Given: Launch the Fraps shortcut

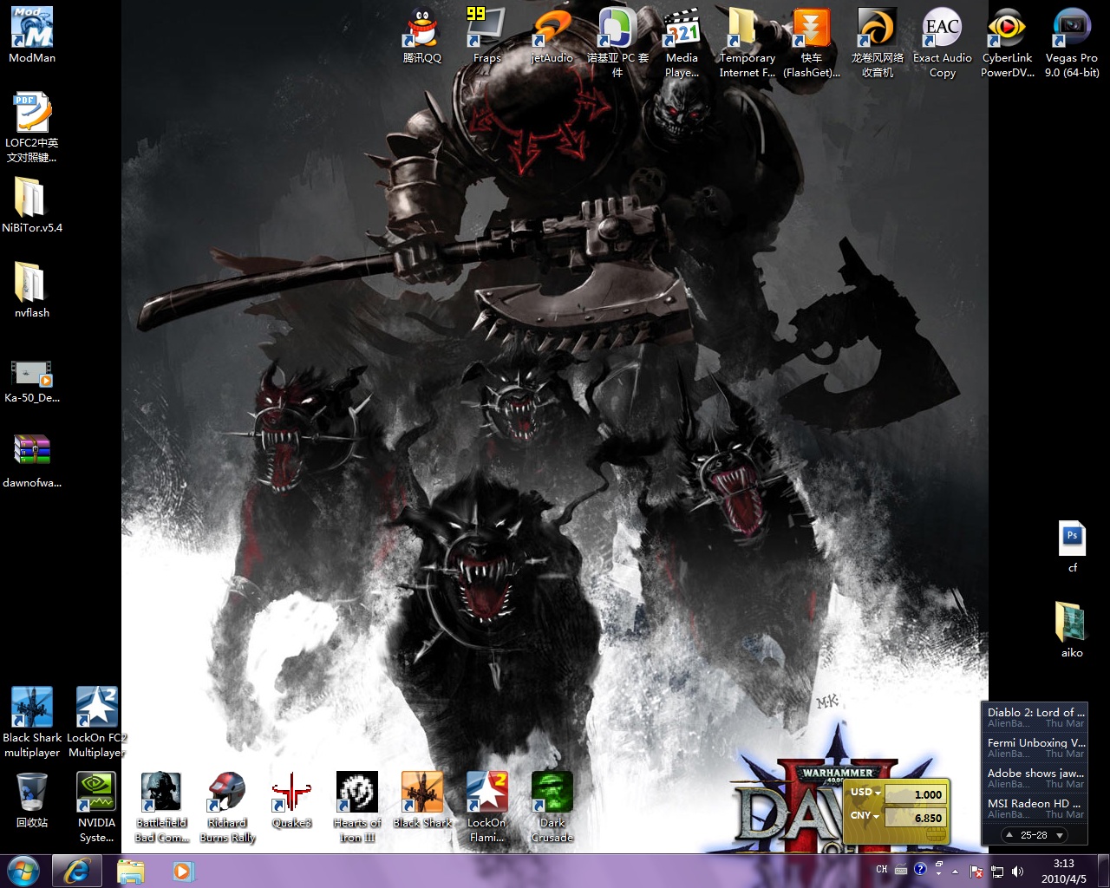Looking at the screenshot, I should pyautogui.click(x=487, y=36).
